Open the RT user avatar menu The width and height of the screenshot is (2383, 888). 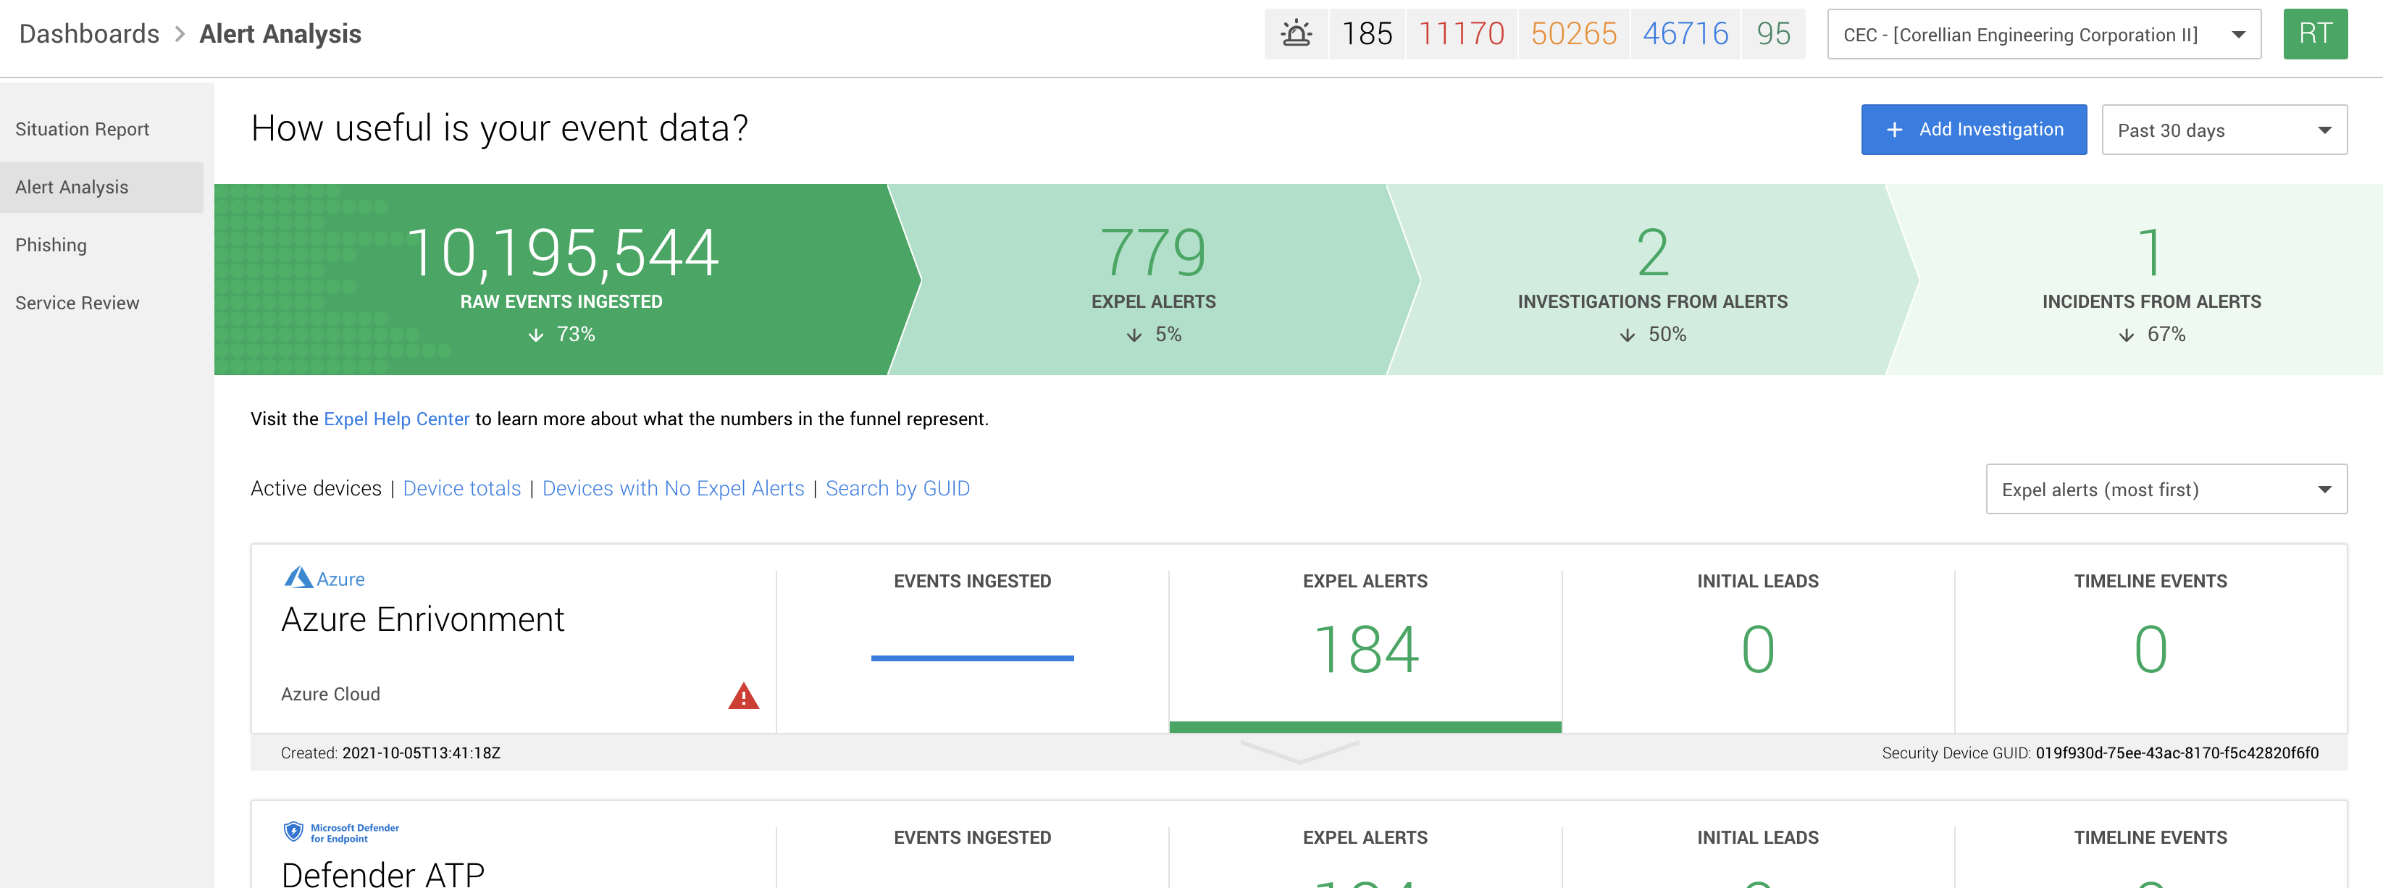(2314, 34)
